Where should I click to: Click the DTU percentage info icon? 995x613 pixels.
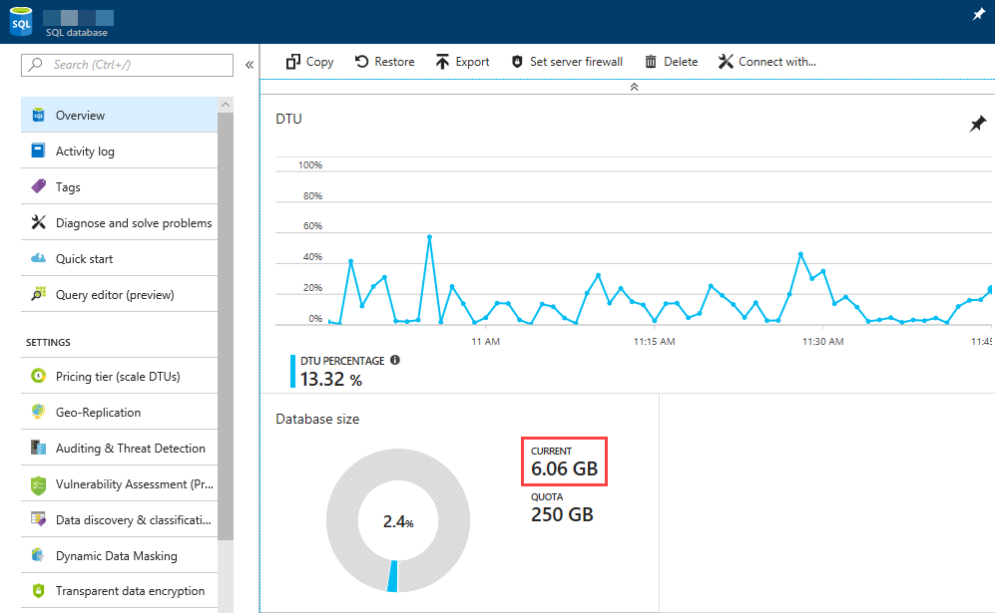coord(395,360)
